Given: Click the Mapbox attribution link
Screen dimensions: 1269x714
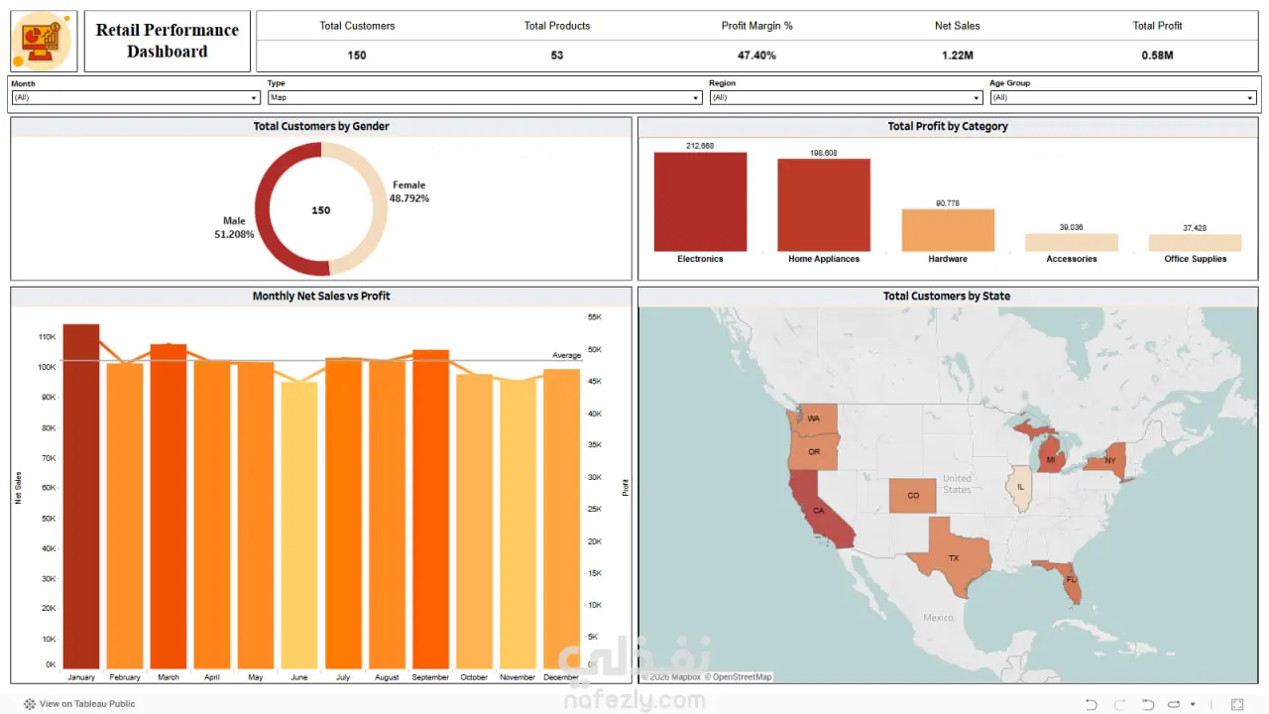Looking at the screenshot, I should (671, 677).
